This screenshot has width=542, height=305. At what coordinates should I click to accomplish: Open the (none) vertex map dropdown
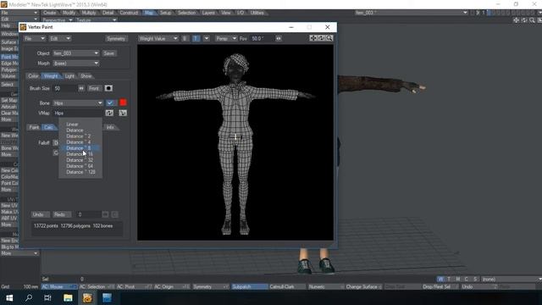coord(512,279)
